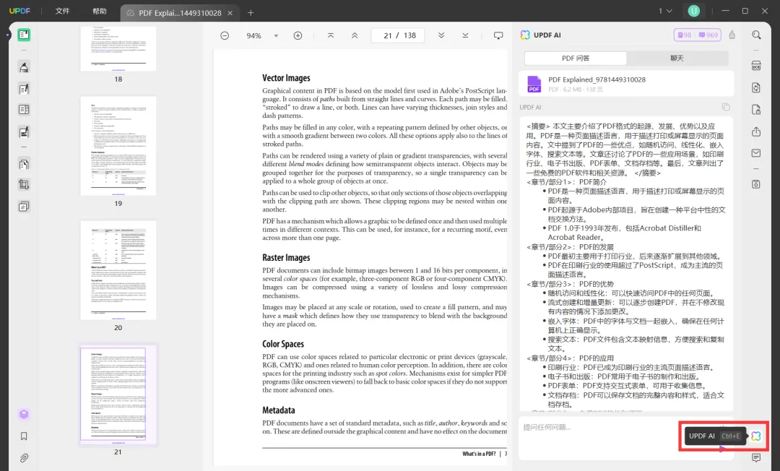Search the document with magnifier icon
Viewport: 780px width, 471px height.
pos(755,36)
